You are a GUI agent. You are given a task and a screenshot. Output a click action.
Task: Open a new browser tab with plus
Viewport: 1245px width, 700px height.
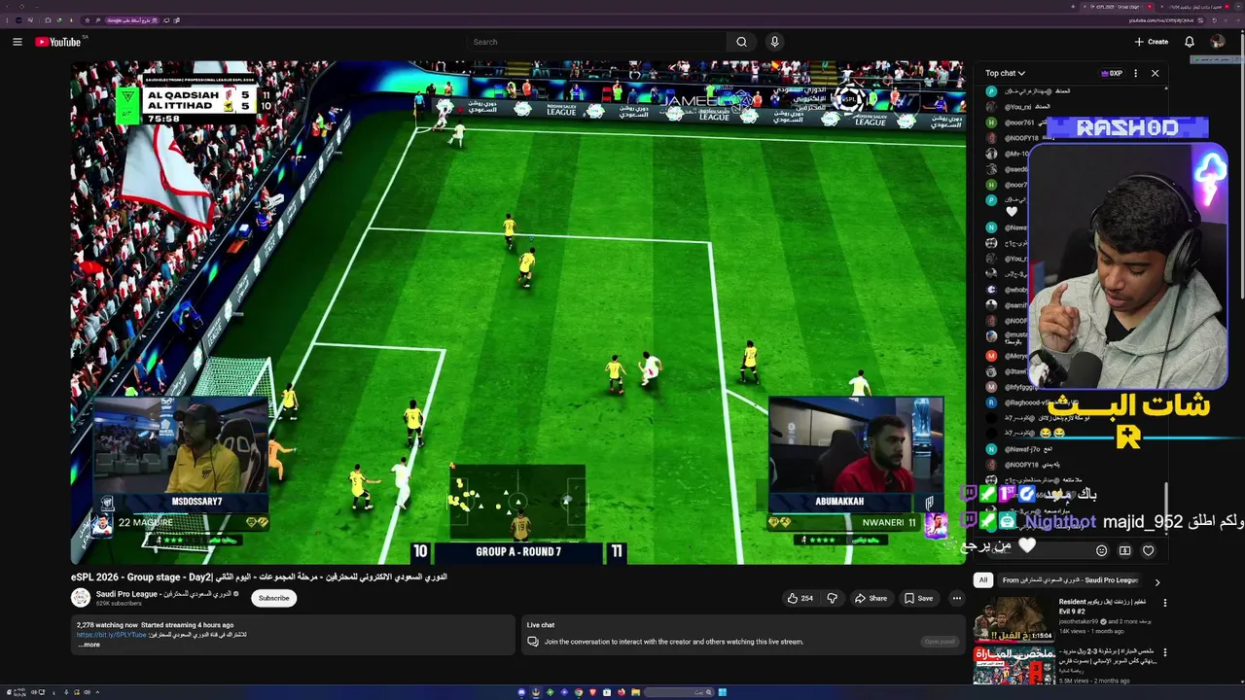click(1073, 7)
